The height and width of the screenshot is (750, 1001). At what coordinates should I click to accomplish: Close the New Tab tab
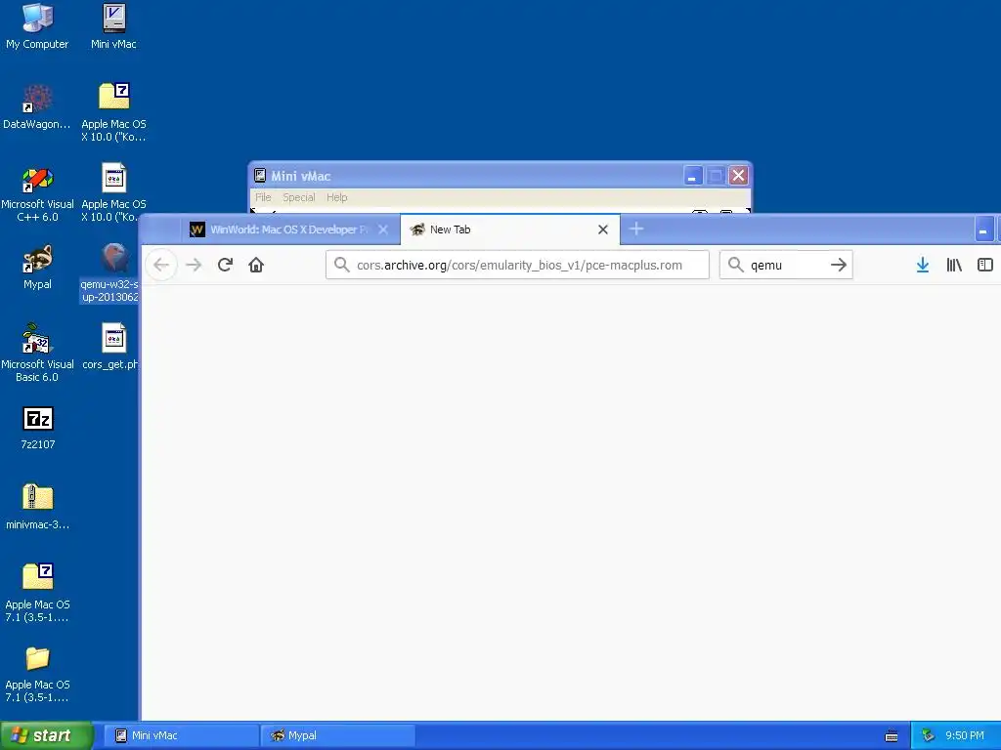click(602, 229)
